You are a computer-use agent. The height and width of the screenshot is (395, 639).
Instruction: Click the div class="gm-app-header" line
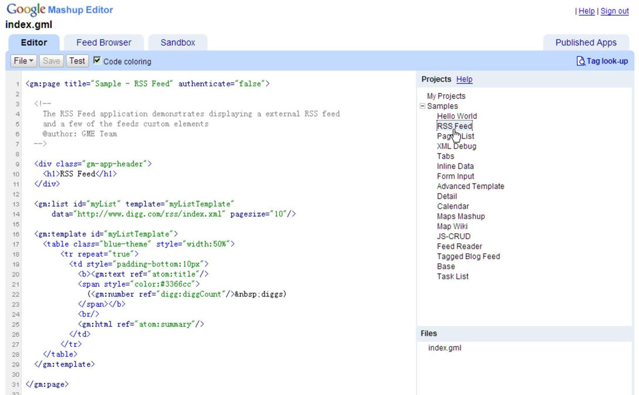pyautogui.click(x=93, y=164)
